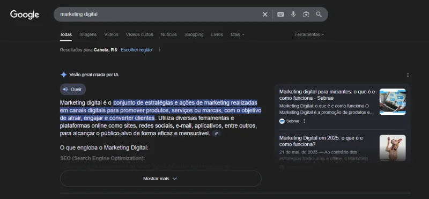Click the location text Canela, RS

[105, 50]
